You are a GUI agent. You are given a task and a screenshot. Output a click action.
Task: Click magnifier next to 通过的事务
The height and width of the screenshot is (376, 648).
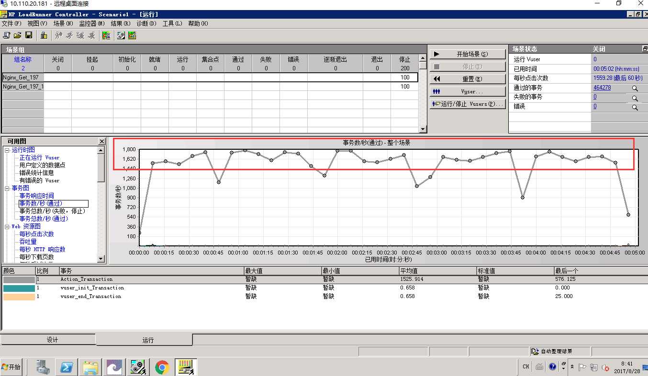[x=635, y=88]
